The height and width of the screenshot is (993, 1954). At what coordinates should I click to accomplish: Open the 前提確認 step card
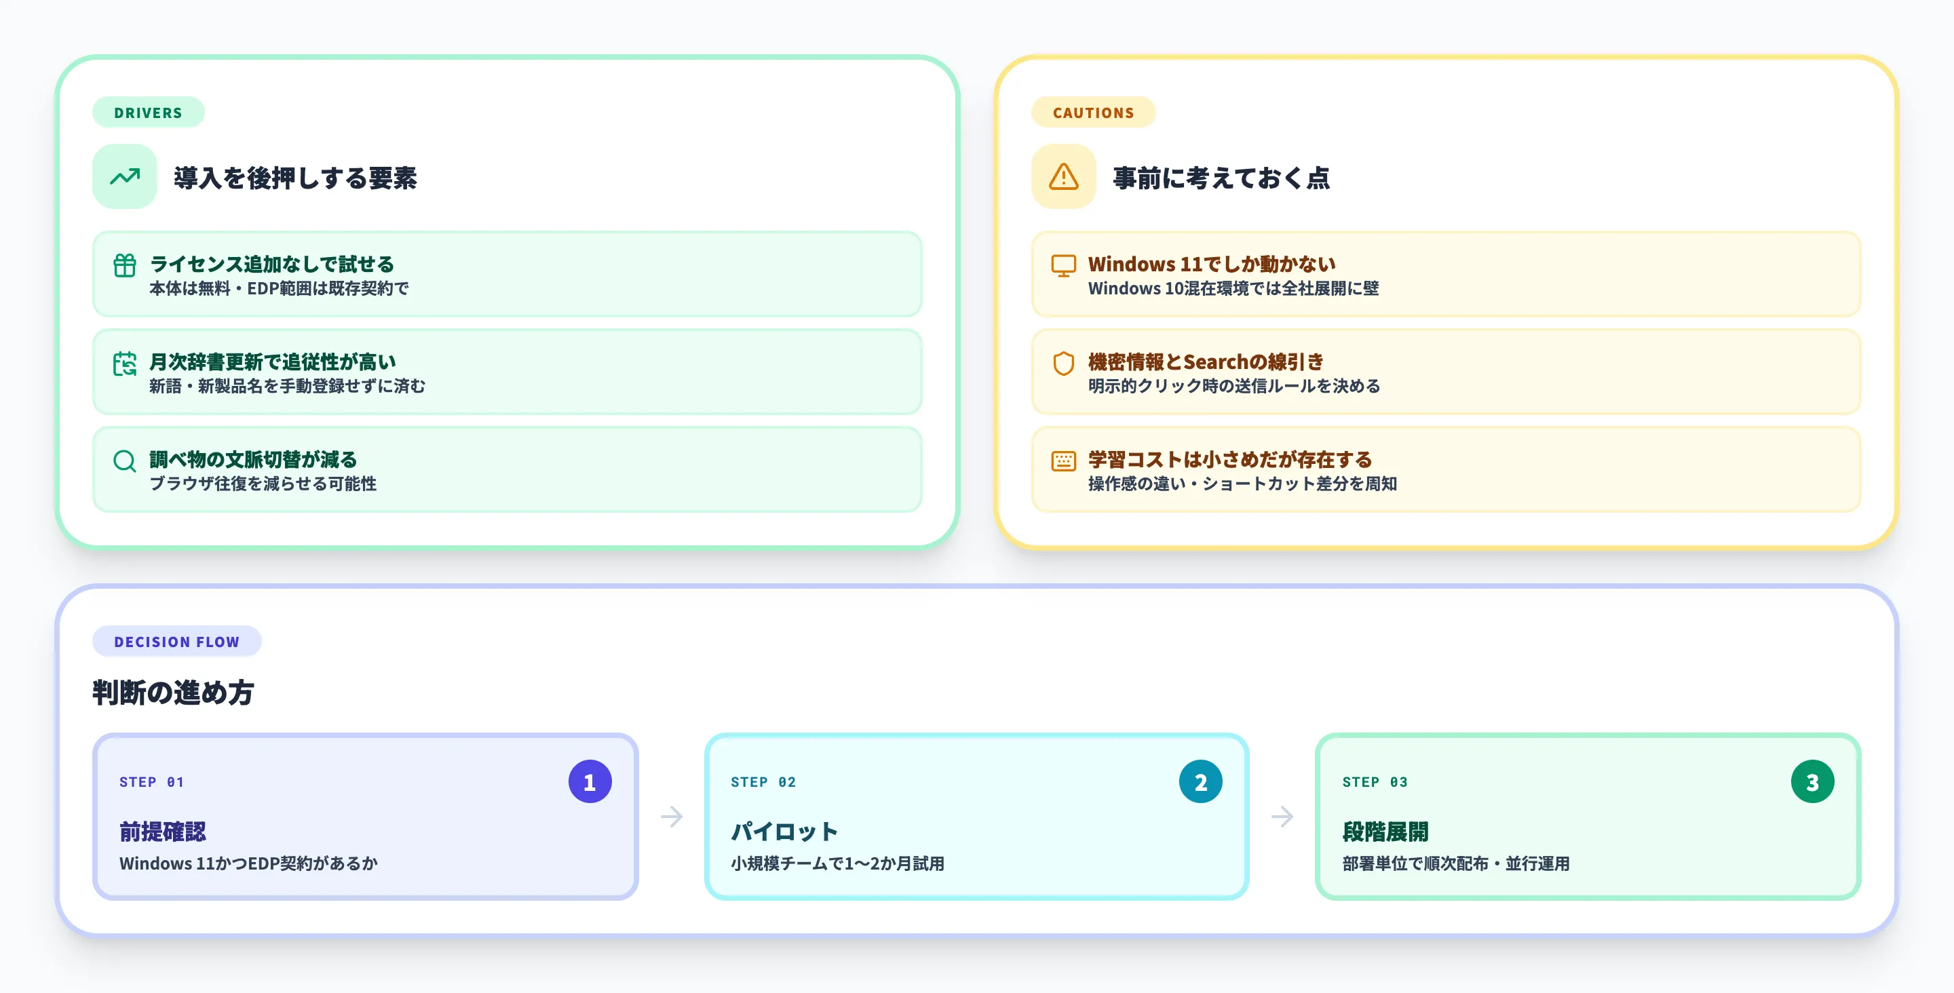click(365, 818)
